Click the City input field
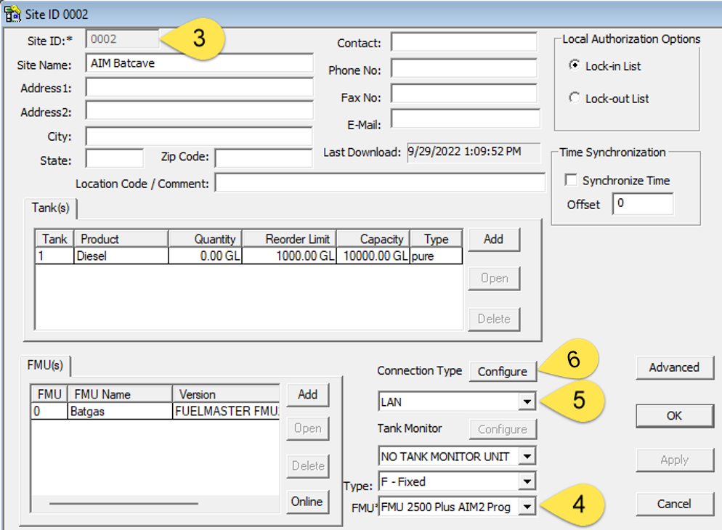This screenshot has height=530, width=722. (x=199, y=136)
